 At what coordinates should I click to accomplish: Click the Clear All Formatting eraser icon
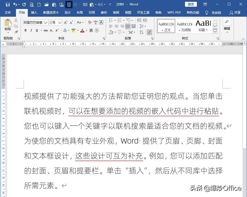pos(90,22)
